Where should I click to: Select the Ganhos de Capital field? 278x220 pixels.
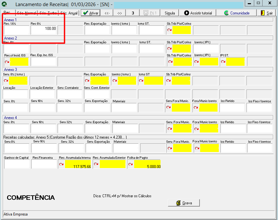pos(17,164)
